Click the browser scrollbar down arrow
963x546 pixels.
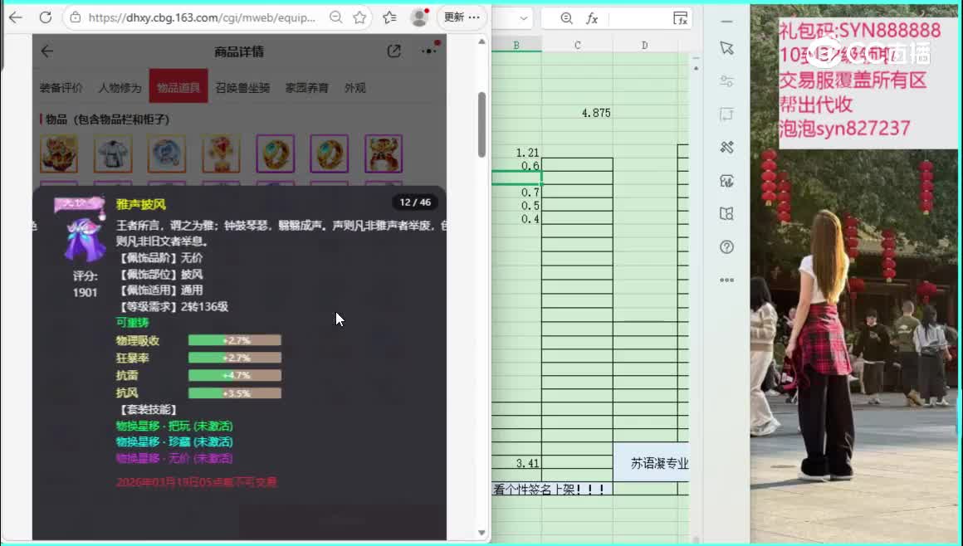[x=481, y=533]
